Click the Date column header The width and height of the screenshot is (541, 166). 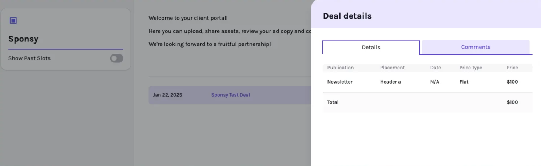(x=435, y=68)
